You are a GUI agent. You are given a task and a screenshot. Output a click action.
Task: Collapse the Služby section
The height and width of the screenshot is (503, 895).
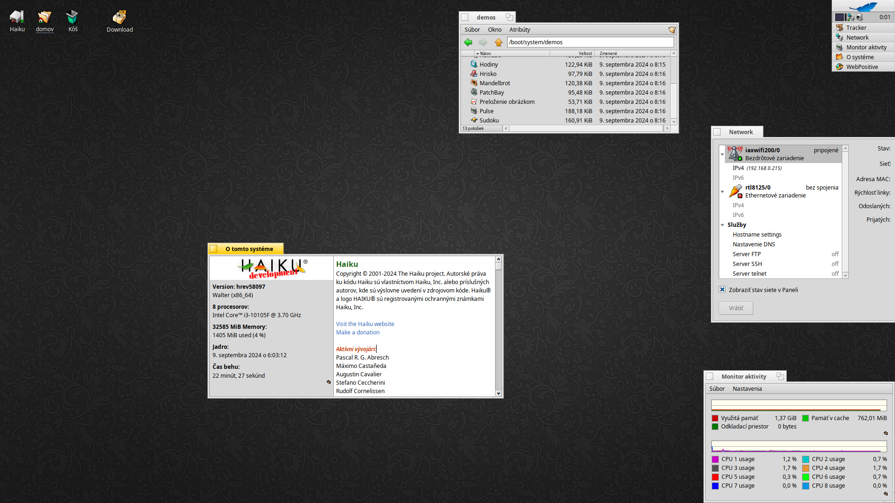[723, 225]
